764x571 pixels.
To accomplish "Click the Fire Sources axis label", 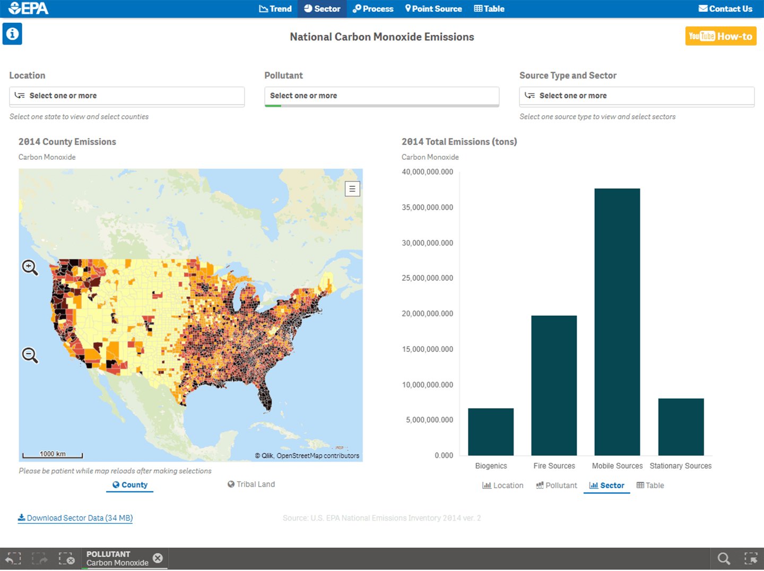I will pos(554,465).
